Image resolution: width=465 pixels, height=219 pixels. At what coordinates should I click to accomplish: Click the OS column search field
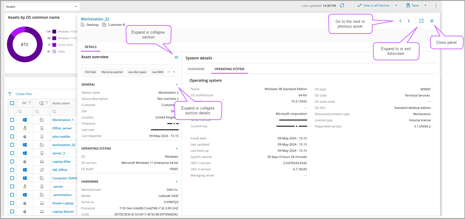click(x=25, y=111)
